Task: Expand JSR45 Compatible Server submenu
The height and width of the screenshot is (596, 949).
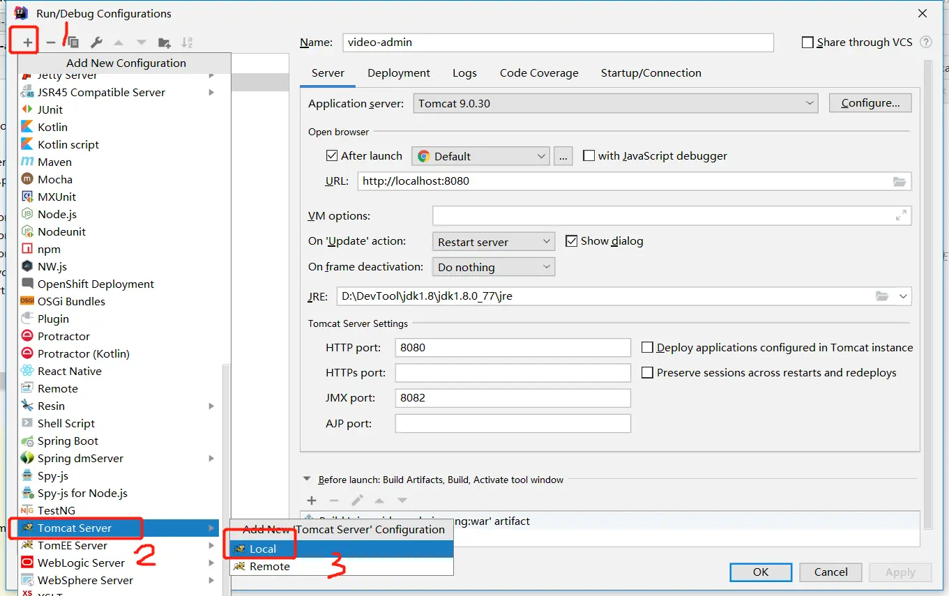Action: 211,92
